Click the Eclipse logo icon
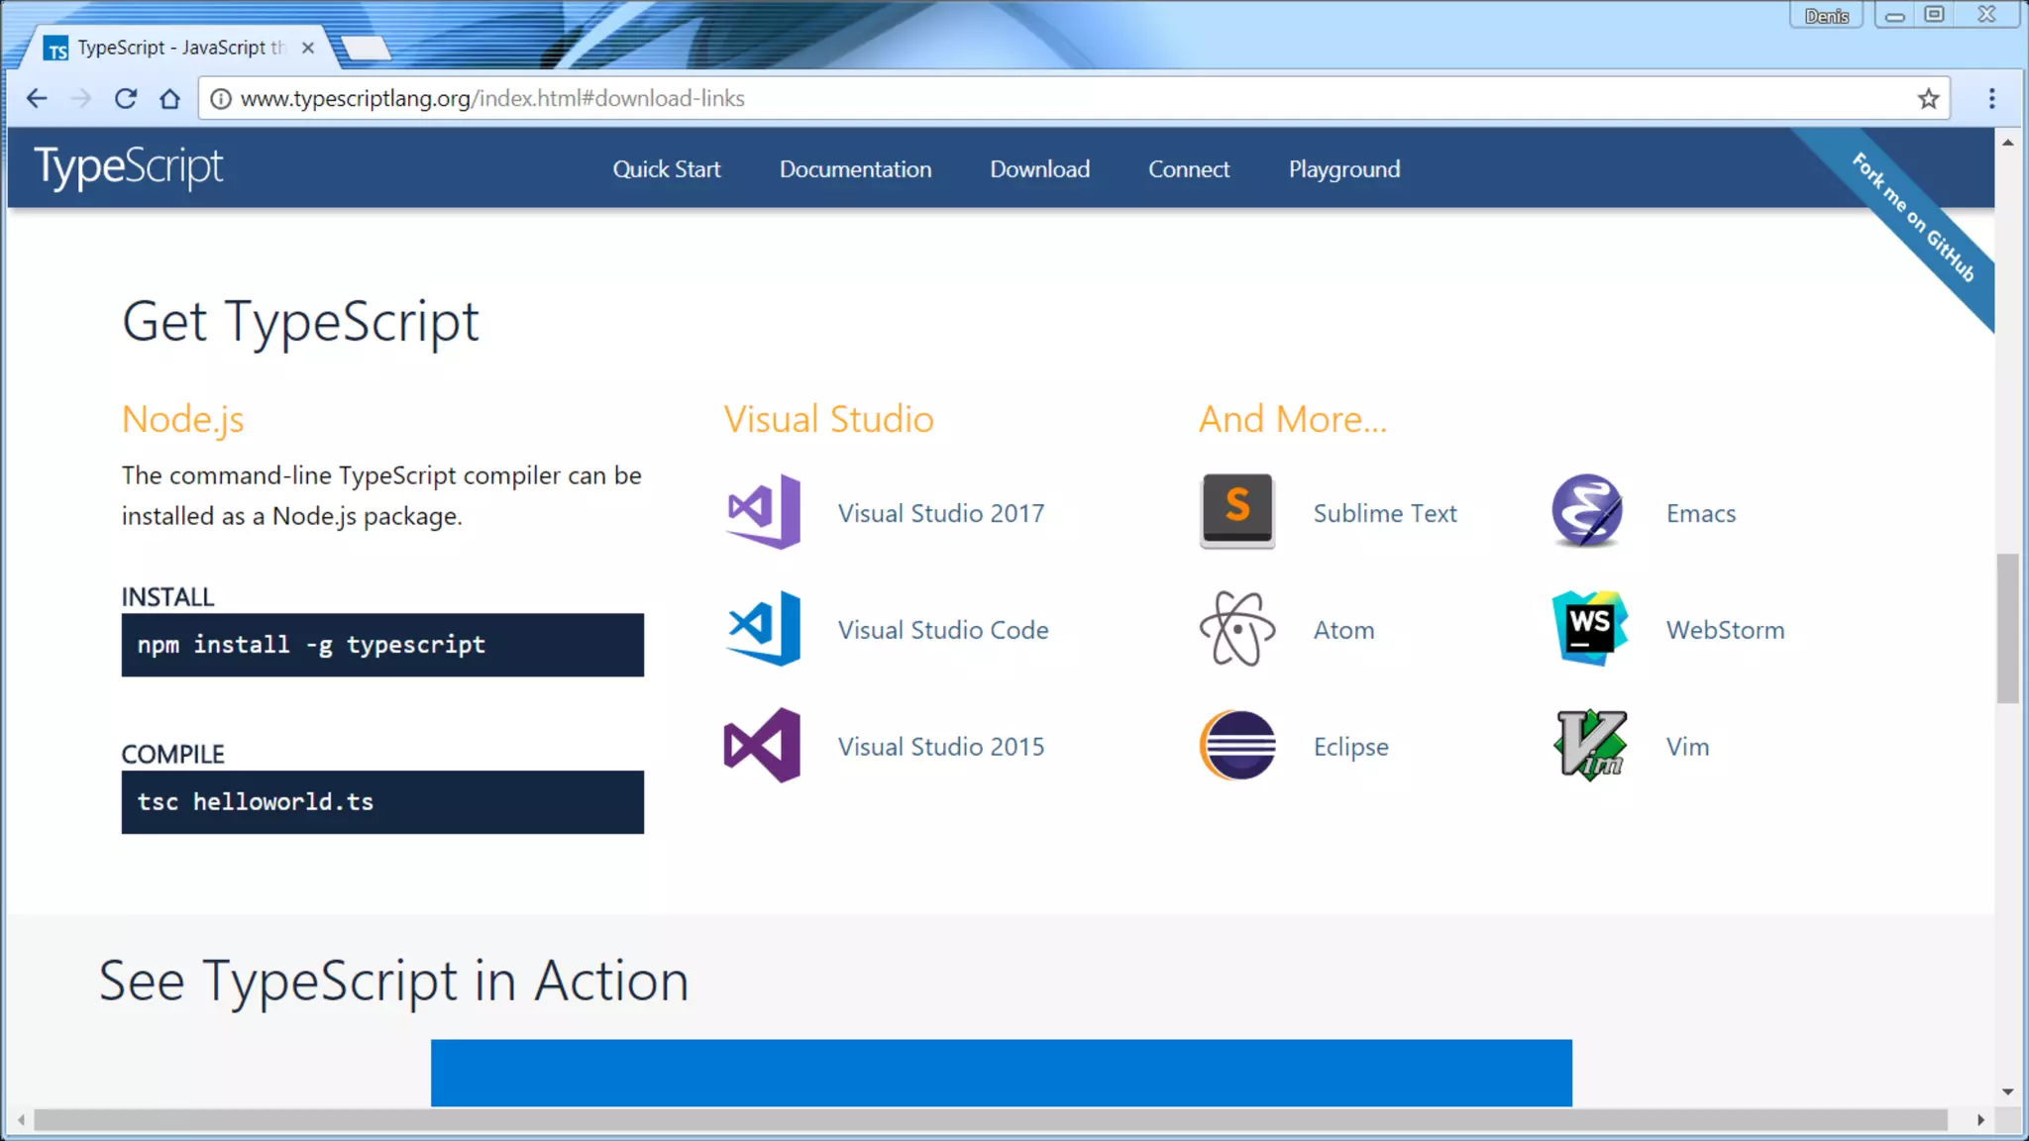Viewport: 2029px width, 1141px height. click(1237, 746)
